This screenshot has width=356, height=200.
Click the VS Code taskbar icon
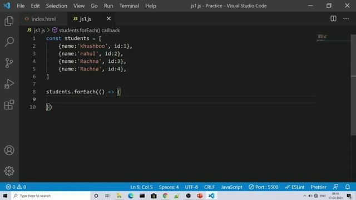211,196
